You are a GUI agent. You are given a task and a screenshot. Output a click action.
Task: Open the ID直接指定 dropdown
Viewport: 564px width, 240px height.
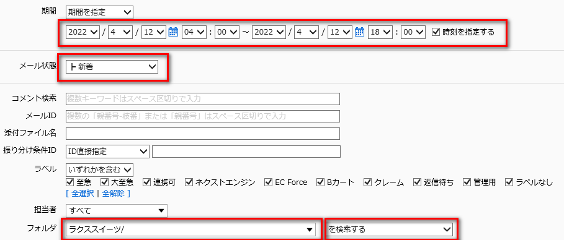(x=107, y=152)
